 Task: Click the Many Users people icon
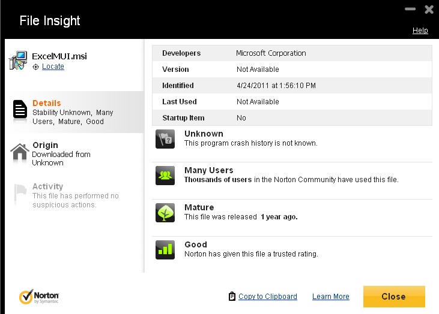pyautogui.click(x=165, y=176)
